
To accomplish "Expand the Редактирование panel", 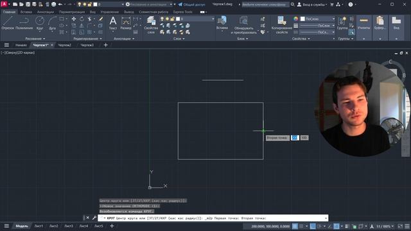I will pos(87,38).
